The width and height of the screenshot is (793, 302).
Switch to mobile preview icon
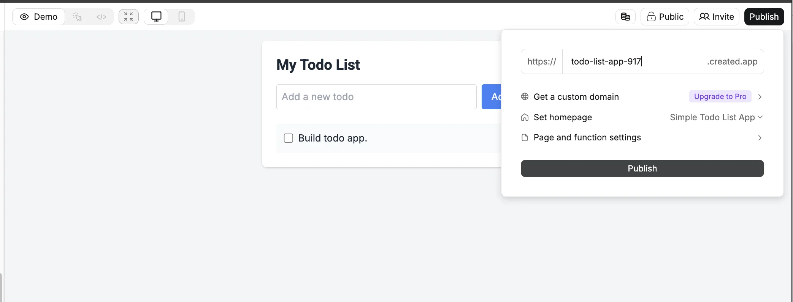pyautogui.click(x=182, y=17)
